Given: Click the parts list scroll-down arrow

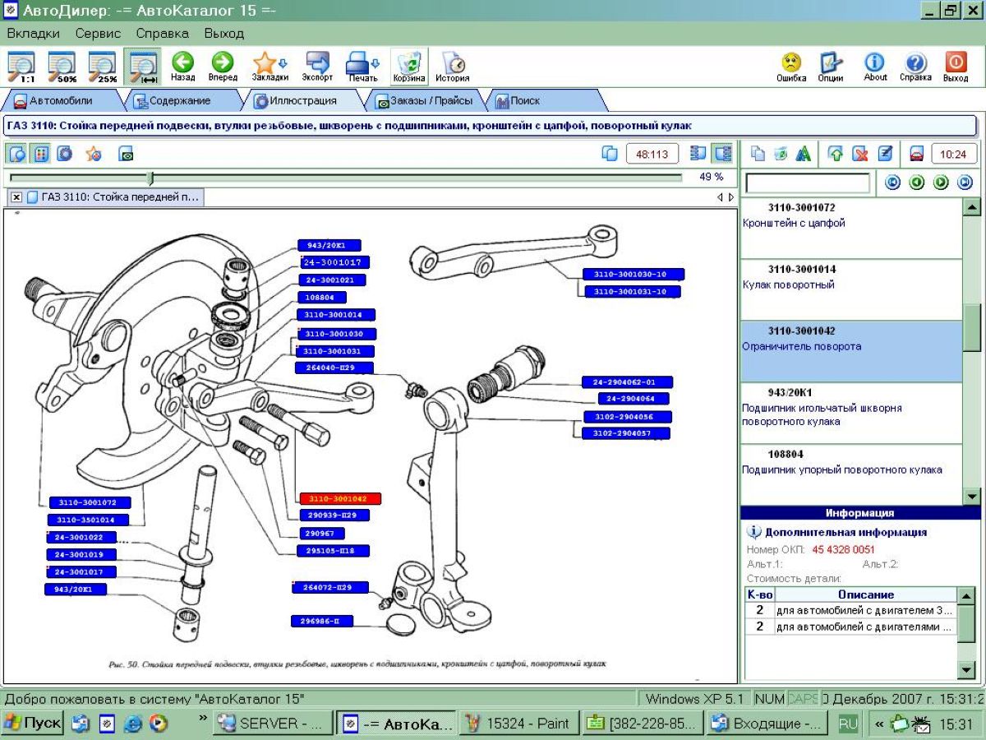Looking at the screenshot, I should 972,496.
